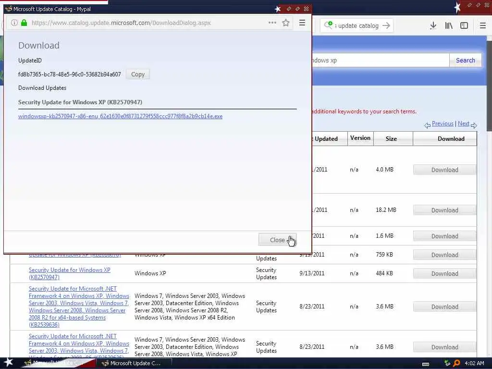Click Download for the 18.2 MB update
The width and height of the screenshot is (492, 369).
pos(444,210)
